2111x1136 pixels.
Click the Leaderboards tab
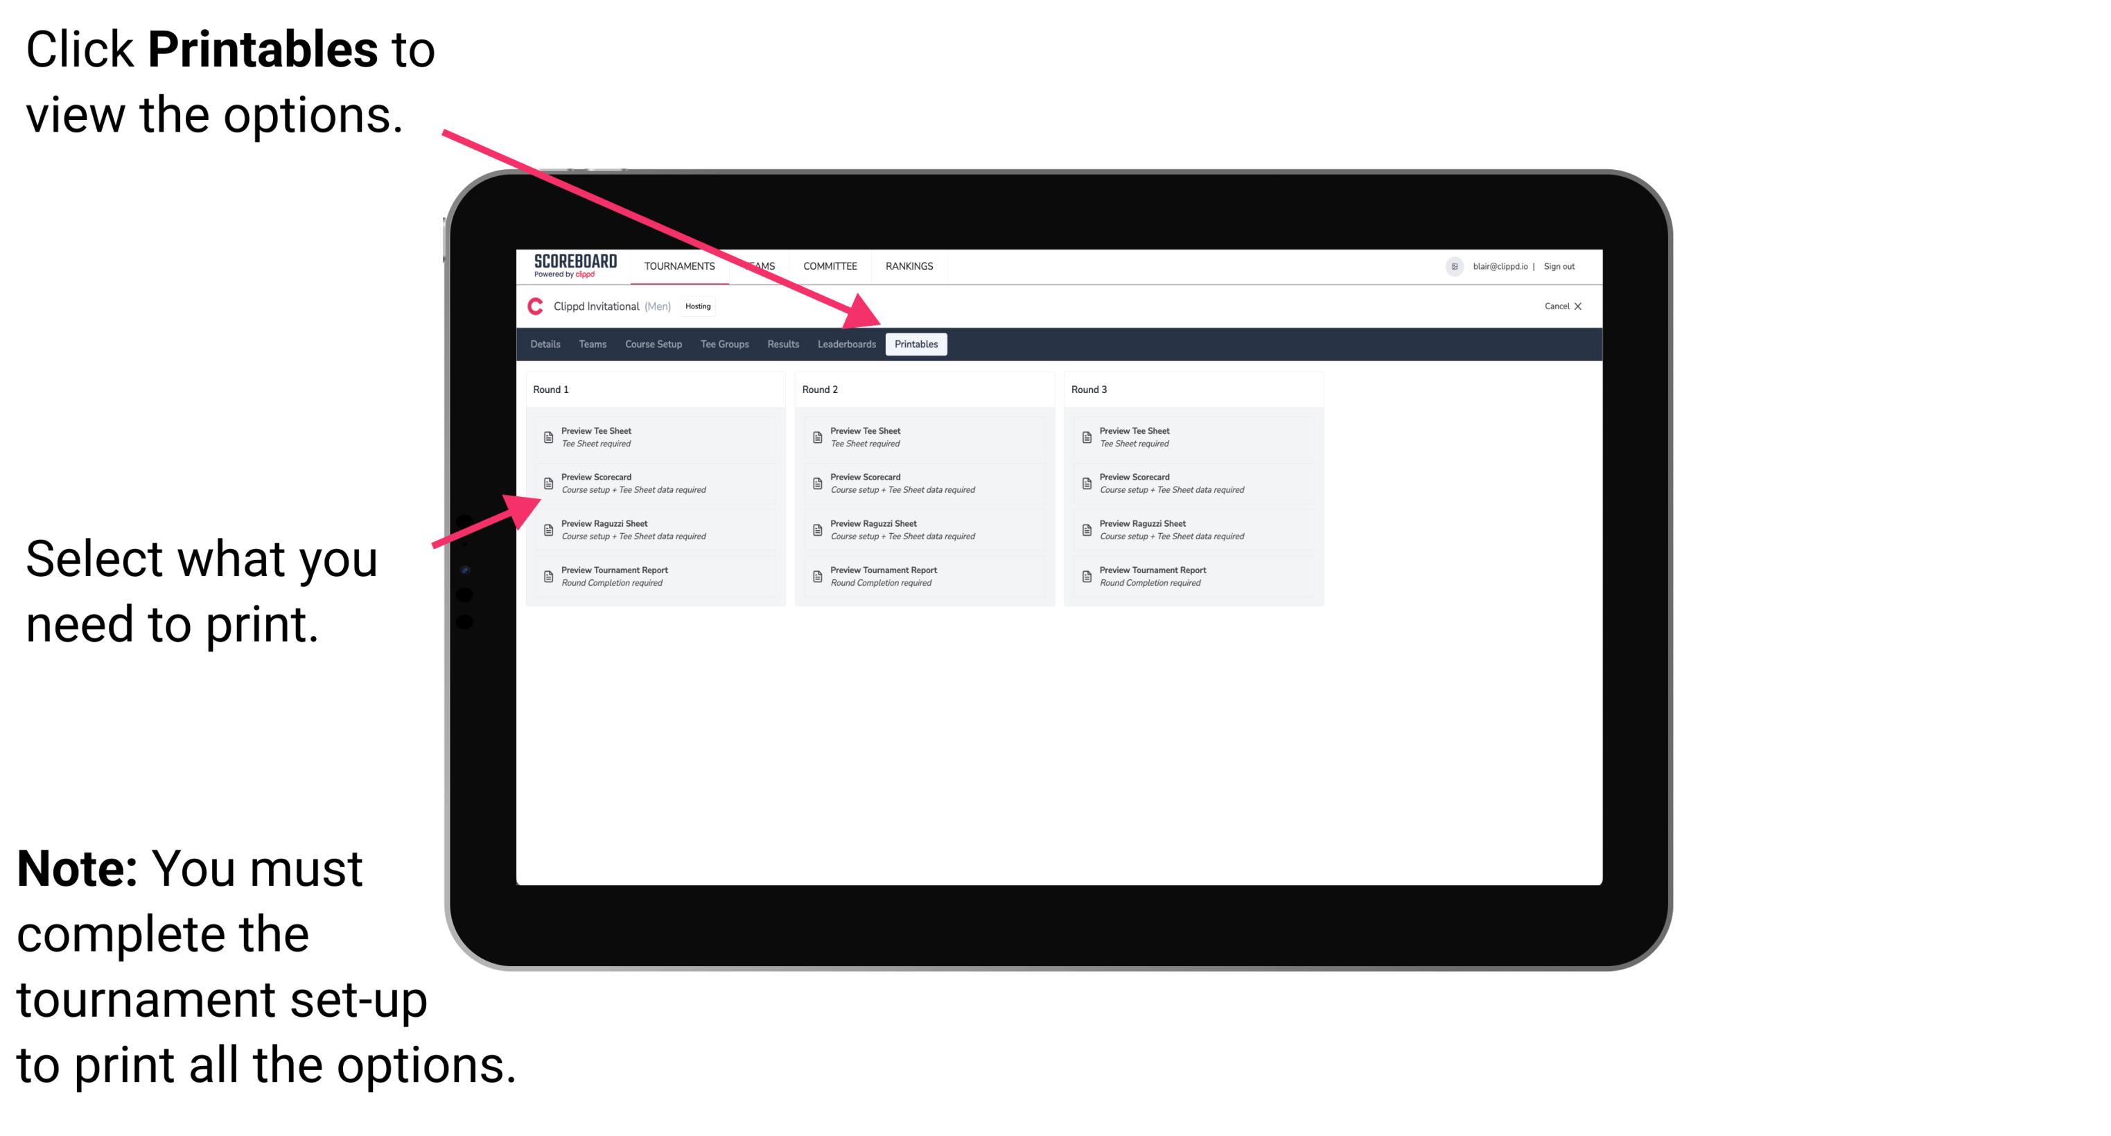[x=845, y=344]
